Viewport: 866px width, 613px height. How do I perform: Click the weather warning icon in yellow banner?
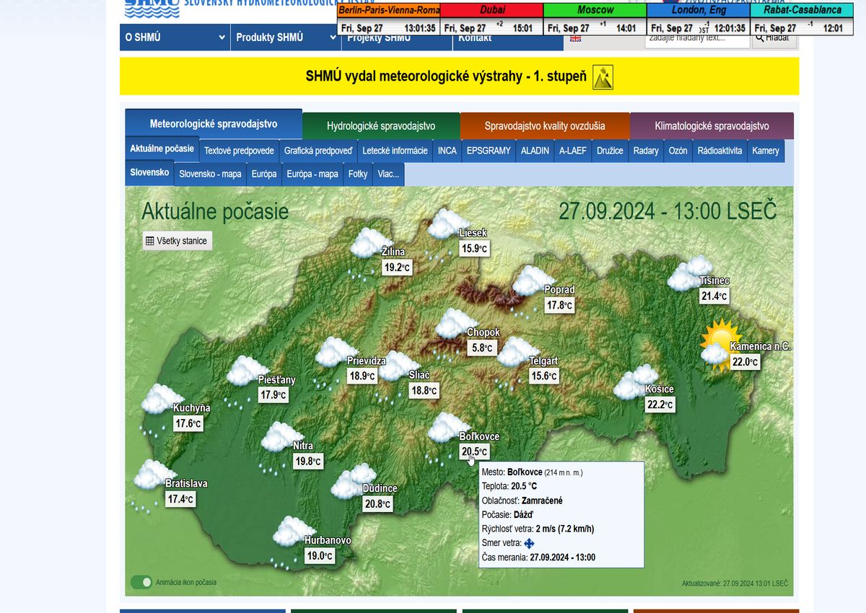click(603, 76)
